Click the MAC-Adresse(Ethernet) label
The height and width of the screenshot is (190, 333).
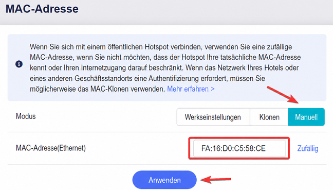51,148
